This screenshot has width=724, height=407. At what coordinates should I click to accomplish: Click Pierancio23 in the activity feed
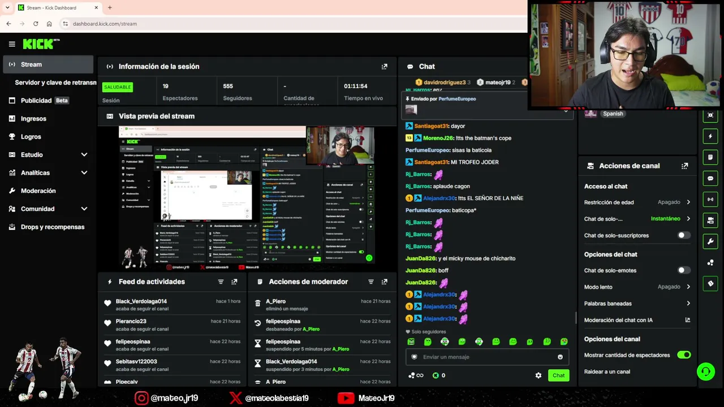point(131,321)
